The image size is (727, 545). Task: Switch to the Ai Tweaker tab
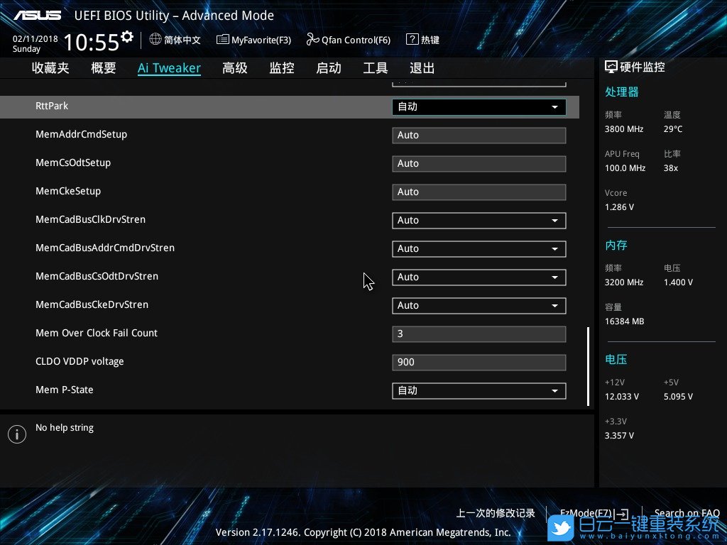(169, 68)
